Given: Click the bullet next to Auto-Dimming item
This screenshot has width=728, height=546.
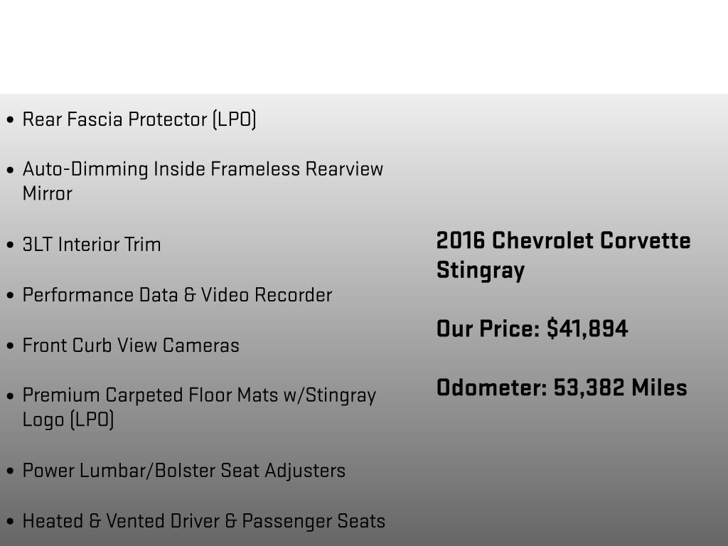Looking at the screenshot, I should coord(10,171).
